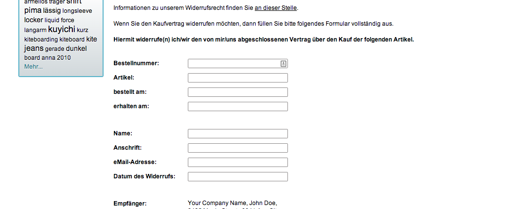Open the 'Mehr...' tag link
Viewport: 506px width, 209px height.
34,67
